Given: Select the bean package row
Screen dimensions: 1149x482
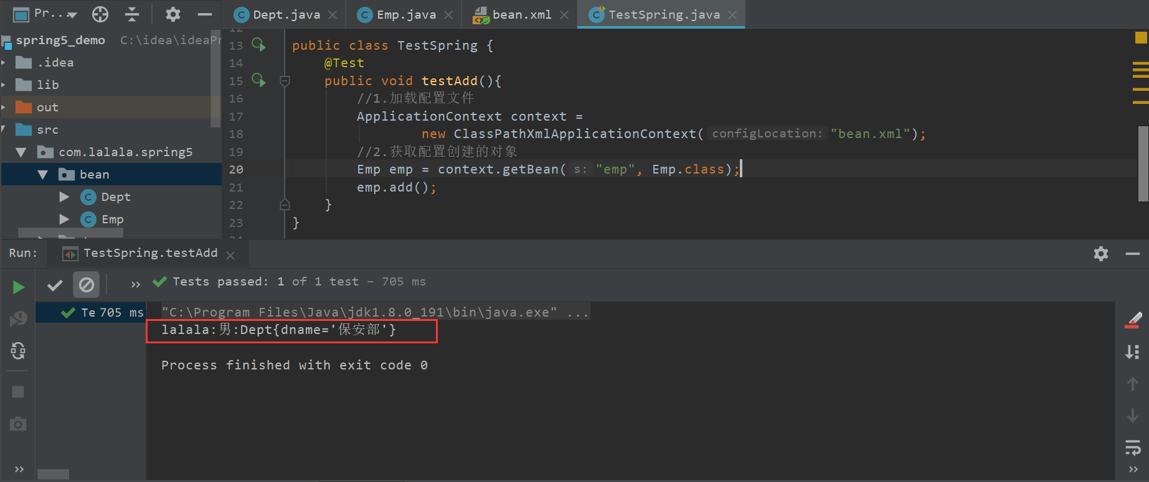Looking at the screenshot, I should 111,175.
